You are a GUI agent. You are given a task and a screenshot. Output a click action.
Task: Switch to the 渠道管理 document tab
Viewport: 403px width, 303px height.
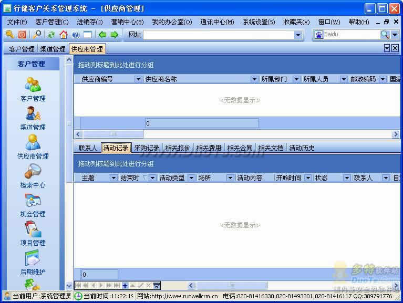pyautogui.click(x=53, y=49)
